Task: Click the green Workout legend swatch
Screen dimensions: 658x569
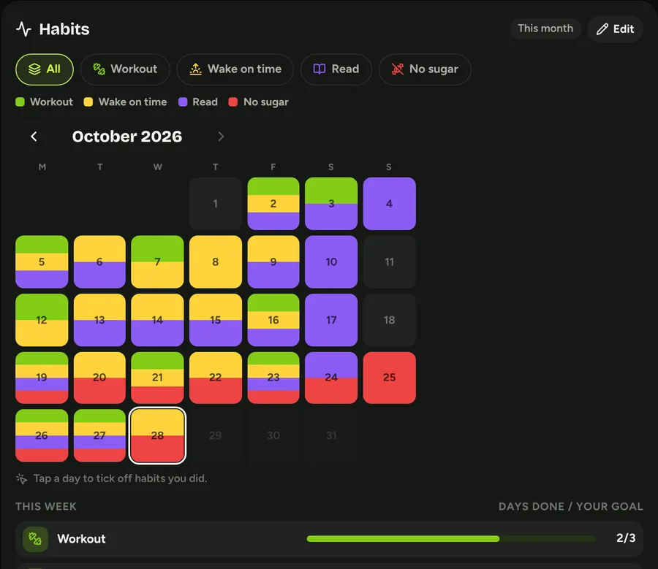Action: click(x=20, y=102)
